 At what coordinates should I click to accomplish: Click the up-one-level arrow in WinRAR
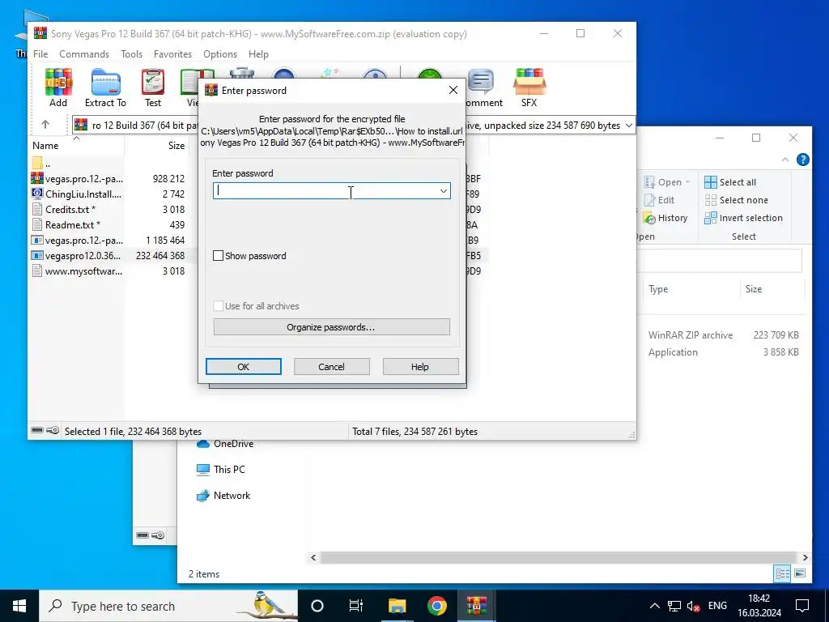[45, 125]
